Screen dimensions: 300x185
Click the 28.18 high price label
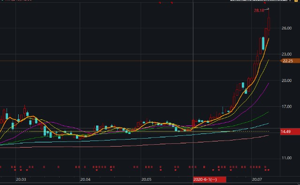(259, 10)
